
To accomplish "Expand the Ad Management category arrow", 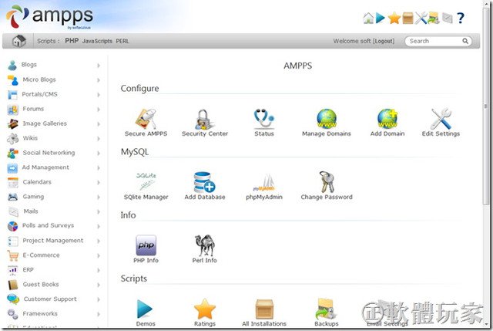I will pos(99,168).
